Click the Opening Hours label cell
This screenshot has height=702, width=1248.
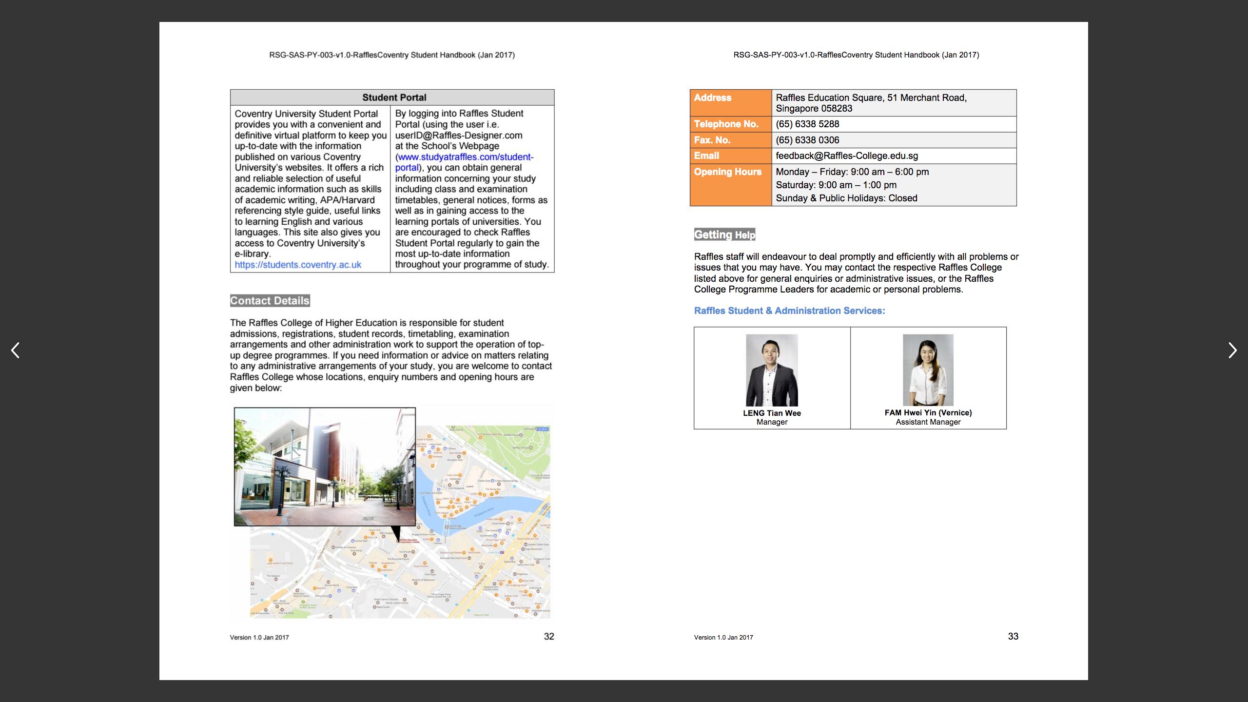(727, 172)
